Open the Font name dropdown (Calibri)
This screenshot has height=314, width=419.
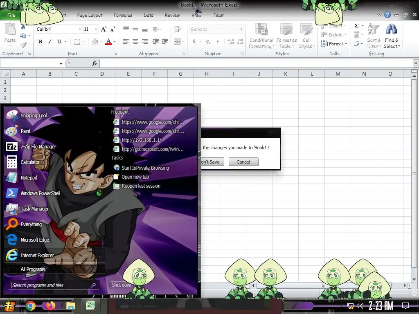[x=80, y=29]
